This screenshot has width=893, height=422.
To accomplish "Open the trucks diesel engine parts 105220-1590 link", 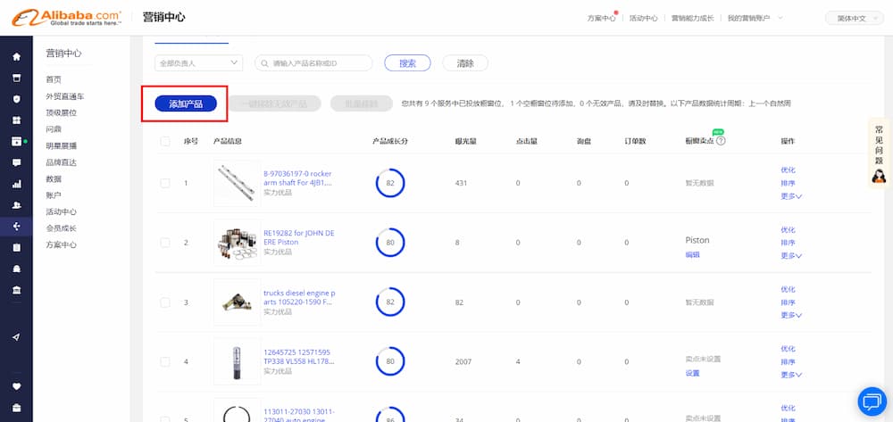I will 299,297.
